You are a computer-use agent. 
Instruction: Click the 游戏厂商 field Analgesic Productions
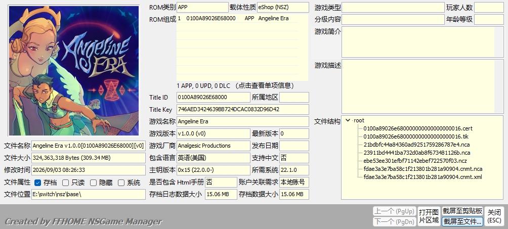click(213, 146)
